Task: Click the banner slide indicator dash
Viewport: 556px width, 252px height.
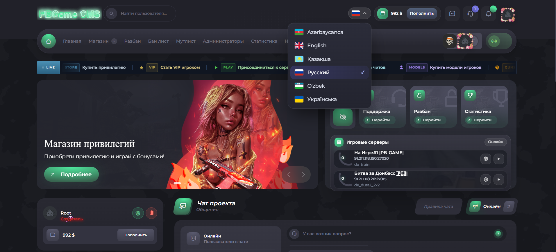Action: 177,183
